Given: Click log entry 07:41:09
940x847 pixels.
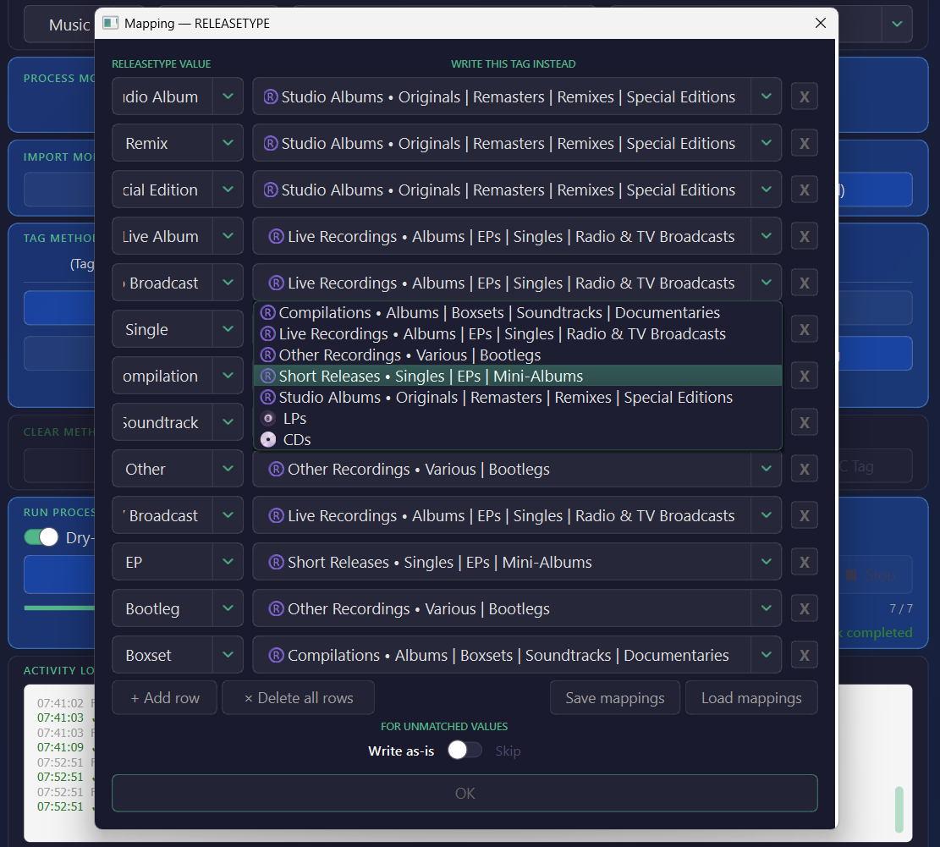Looking at the screenshot, I should [x=61, y=747].
